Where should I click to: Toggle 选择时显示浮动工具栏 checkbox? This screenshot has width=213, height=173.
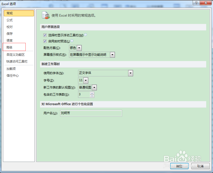coord(45,35)
